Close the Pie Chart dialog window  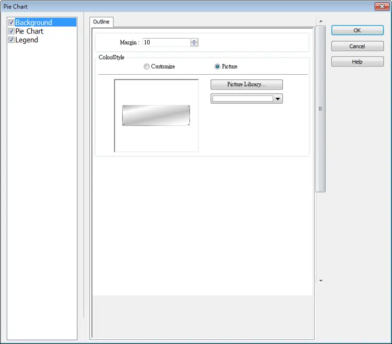click(x=382, y=6)
